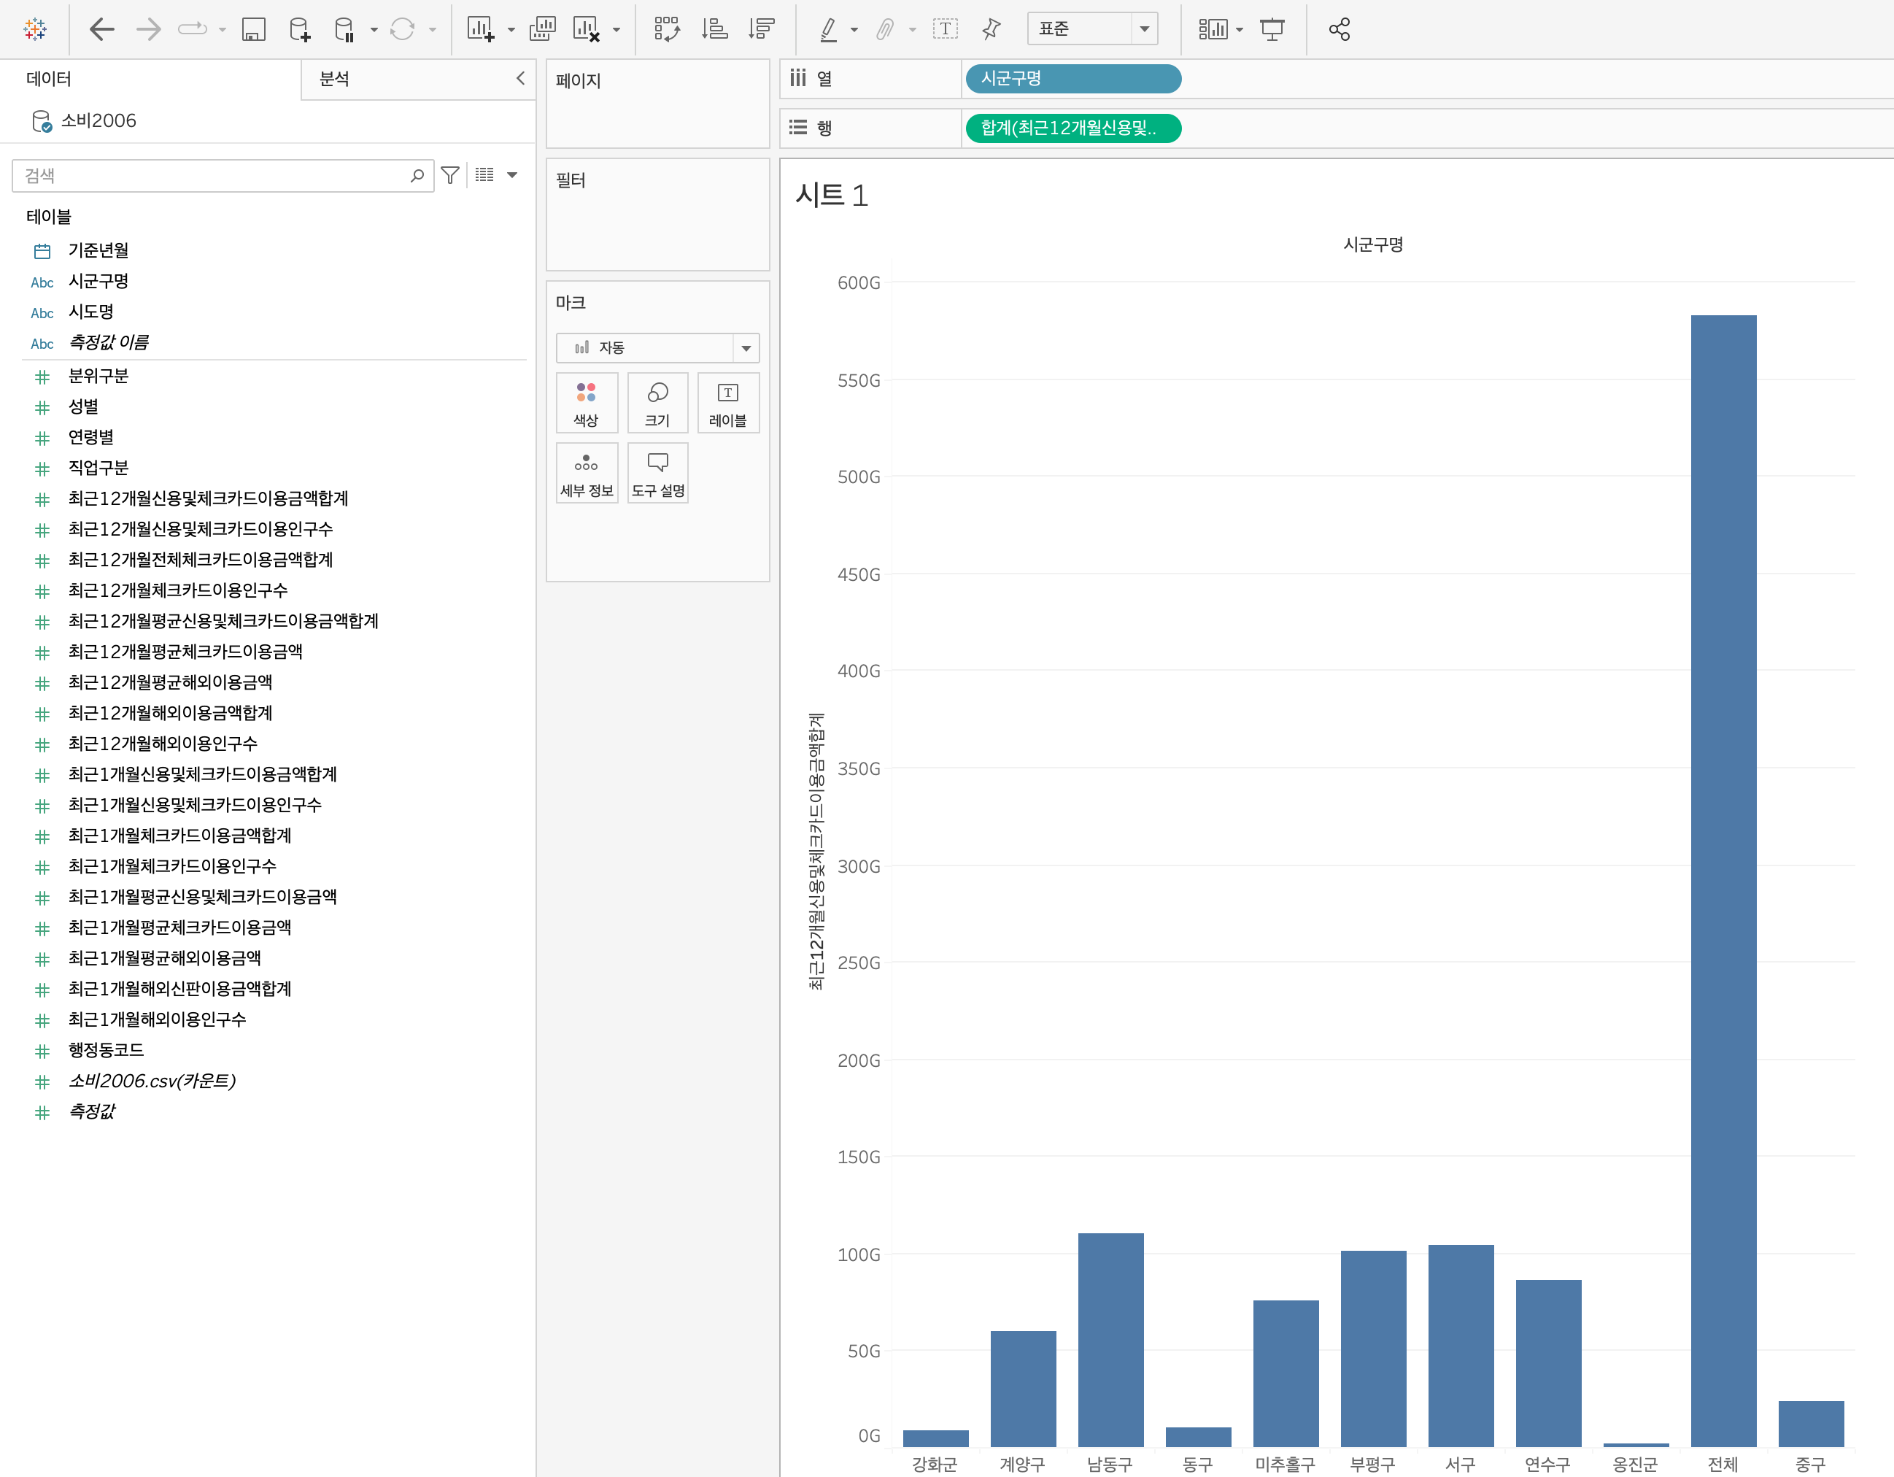1894x1477 pixels.
Task: Switch to the 분석 tab
Action: pyautogui.click(x=334, y=79)
